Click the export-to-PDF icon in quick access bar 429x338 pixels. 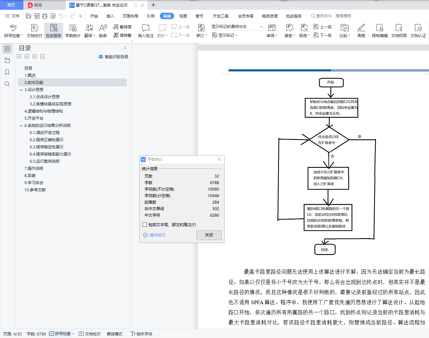[37, 16]
